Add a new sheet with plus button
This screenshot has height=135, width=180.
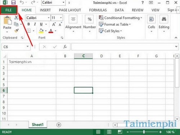pos(59,125)
